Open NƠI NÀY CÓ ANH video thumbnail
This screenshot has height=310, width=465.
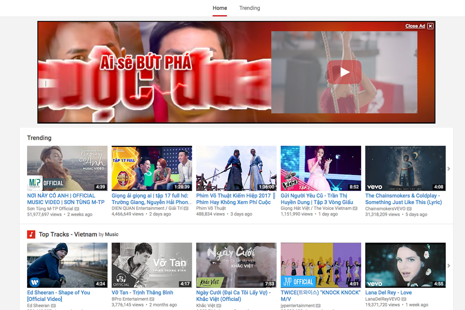point(67,168)
